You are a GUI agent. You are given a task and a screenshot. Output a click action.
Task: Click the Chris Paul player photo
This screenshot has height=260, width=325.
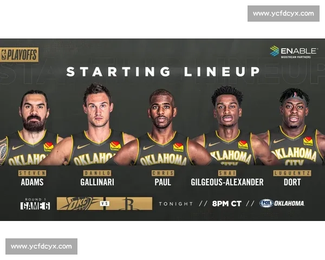[x=162, y=127]
